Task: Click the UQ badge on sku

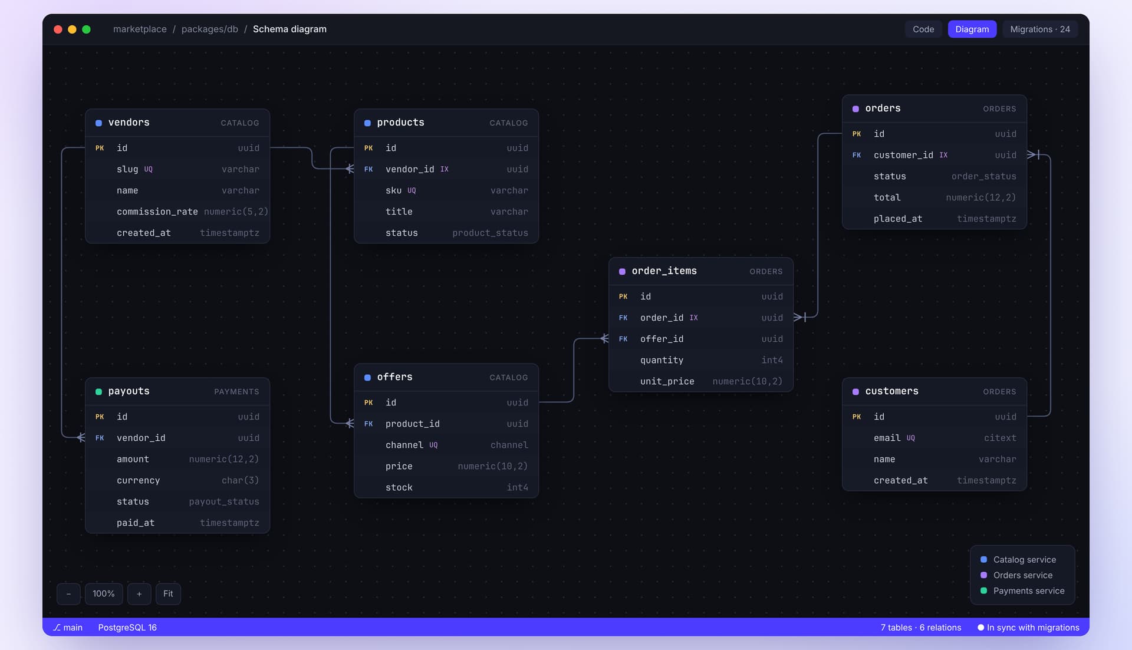Action: click(x=412, y=190)
